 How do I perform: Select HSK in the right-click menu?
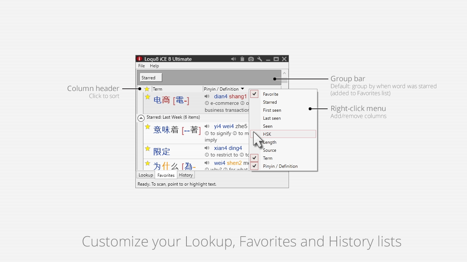click(x=267, y=134)
